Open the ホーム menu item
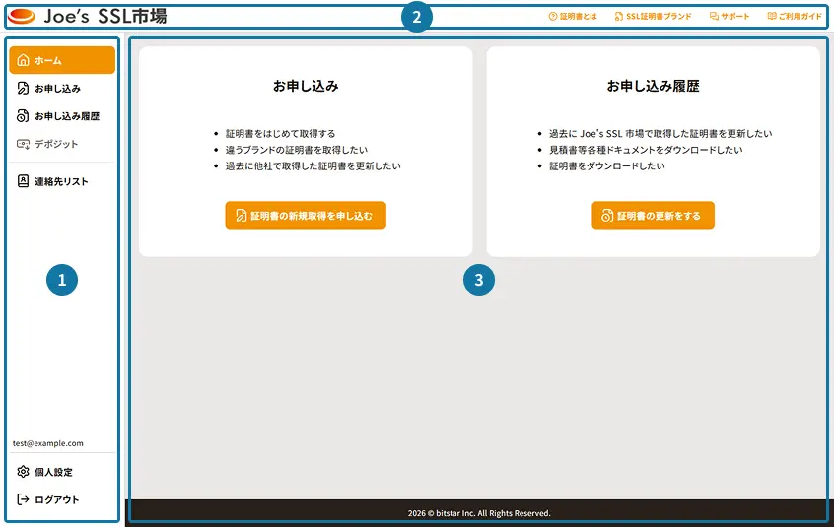The height and width of the screenshot is (527, 834). click(x=62, y=60)
